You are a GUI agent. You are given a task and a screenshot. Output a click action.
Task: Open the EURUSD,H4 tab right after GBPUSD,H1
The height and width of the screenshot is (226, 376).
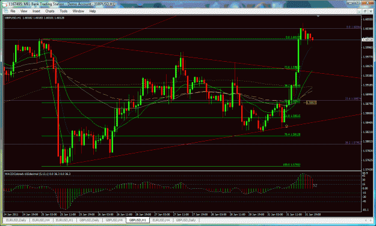(161, 220)
